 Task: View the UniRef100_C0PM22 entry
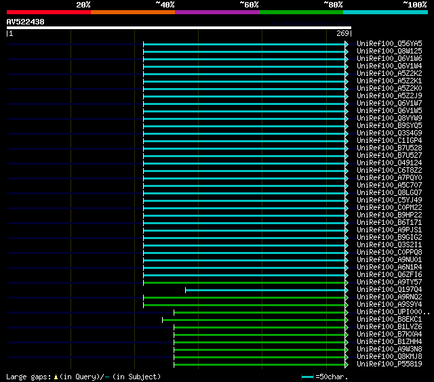[389, 208]
